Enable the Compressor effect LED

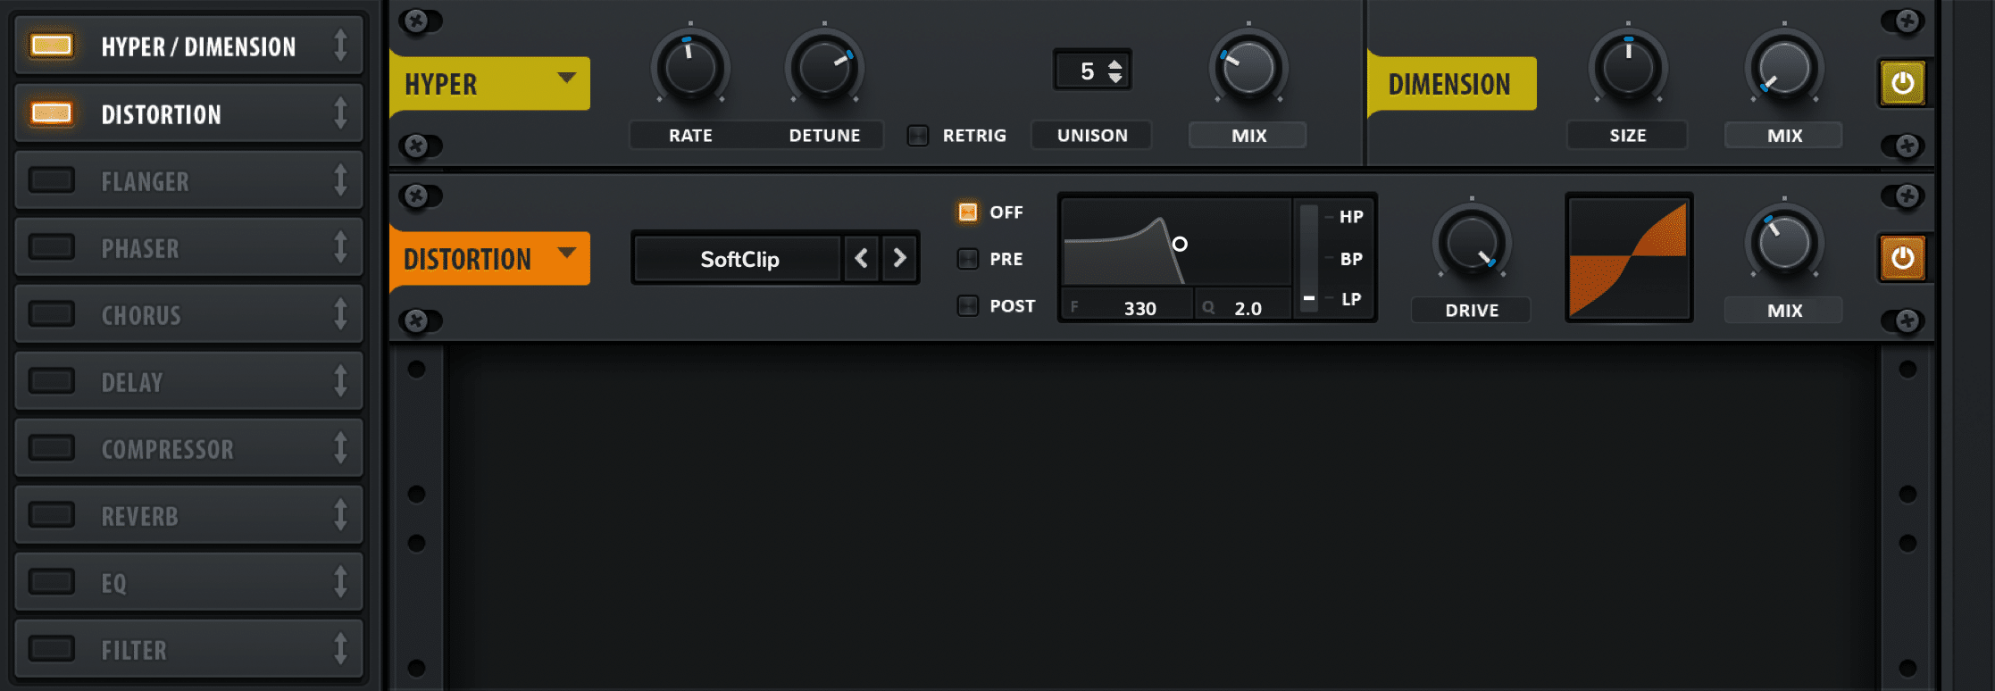[x=52, y=448]
